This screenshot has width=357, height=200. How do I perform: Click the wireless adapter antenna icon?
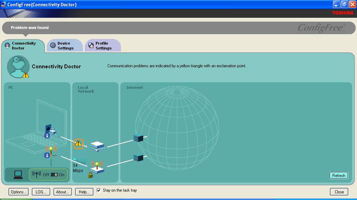point(51,150)
